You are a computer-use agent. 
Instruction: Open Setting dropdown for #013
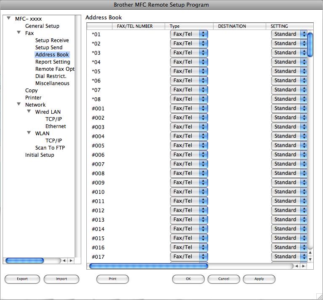click(289, 220)
